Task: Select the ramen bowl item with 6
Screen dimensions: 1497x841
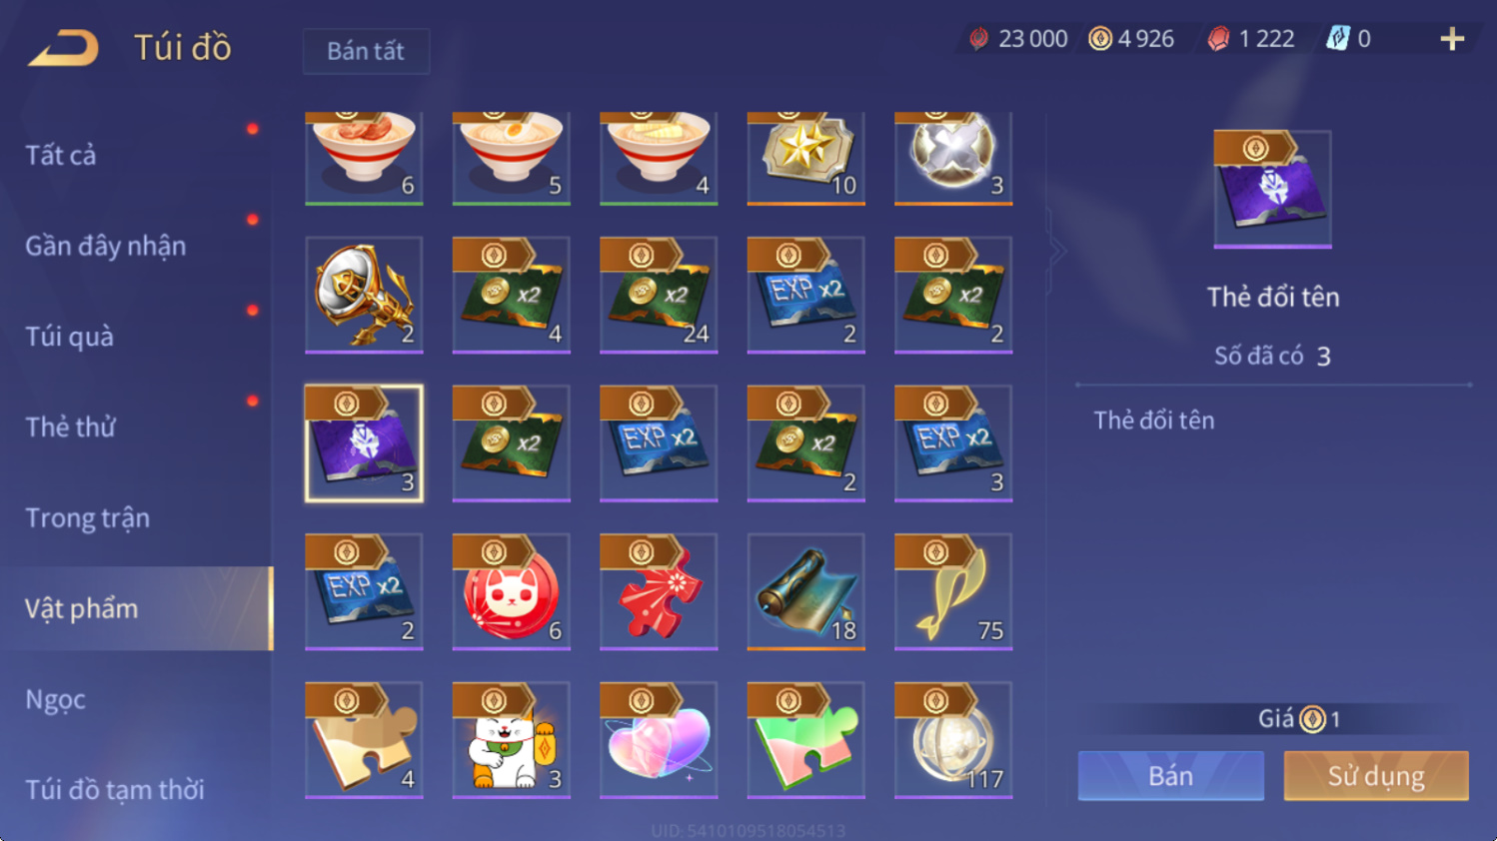Action: (x=364, y=159)
